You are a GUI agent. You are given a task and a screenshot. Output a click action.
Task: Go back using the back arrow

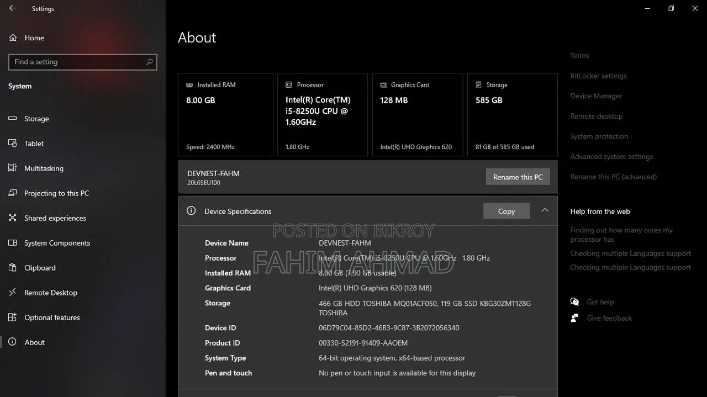(12, 8)
